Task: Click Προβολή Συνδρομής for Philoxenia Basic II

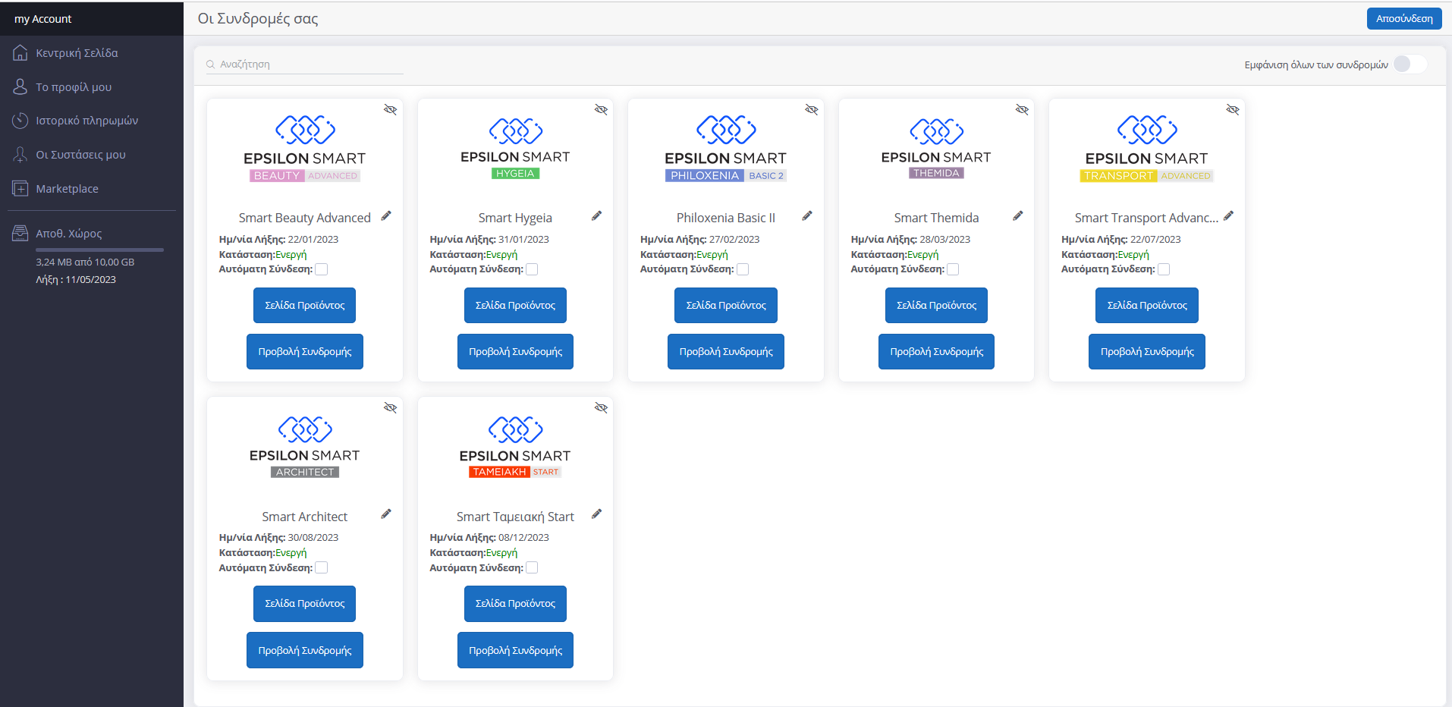Action: point(726,352)
